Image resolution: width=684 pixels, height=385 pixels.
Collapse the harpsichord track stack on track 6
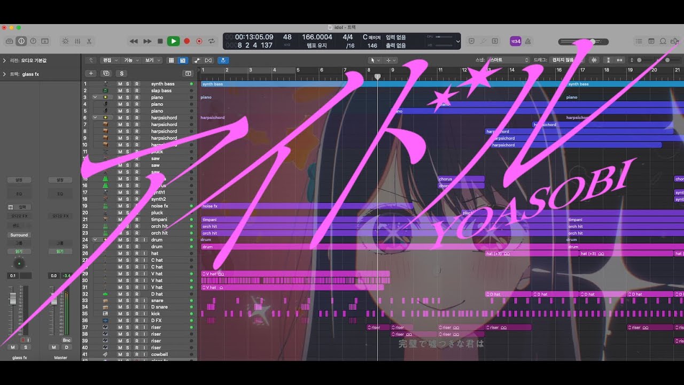(95, 118)
